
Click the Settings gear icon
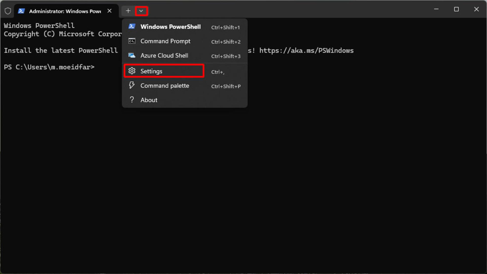pos(132,71)
